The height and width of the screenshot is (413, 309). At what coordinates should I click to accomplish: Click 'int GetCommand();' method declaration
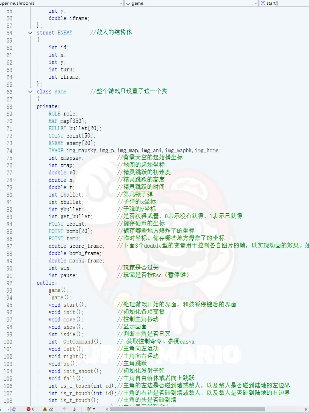tap(75, 342)
